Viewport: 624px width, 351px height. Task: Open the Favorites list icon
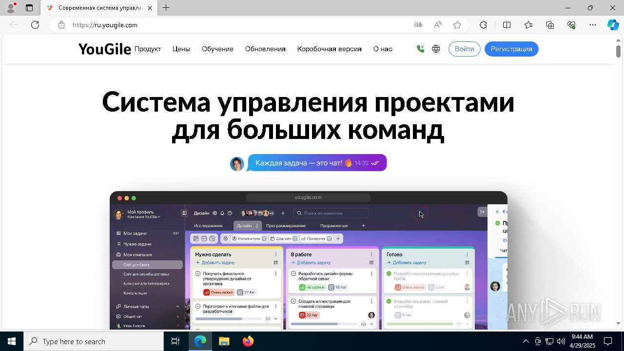[x=528, y=25]
